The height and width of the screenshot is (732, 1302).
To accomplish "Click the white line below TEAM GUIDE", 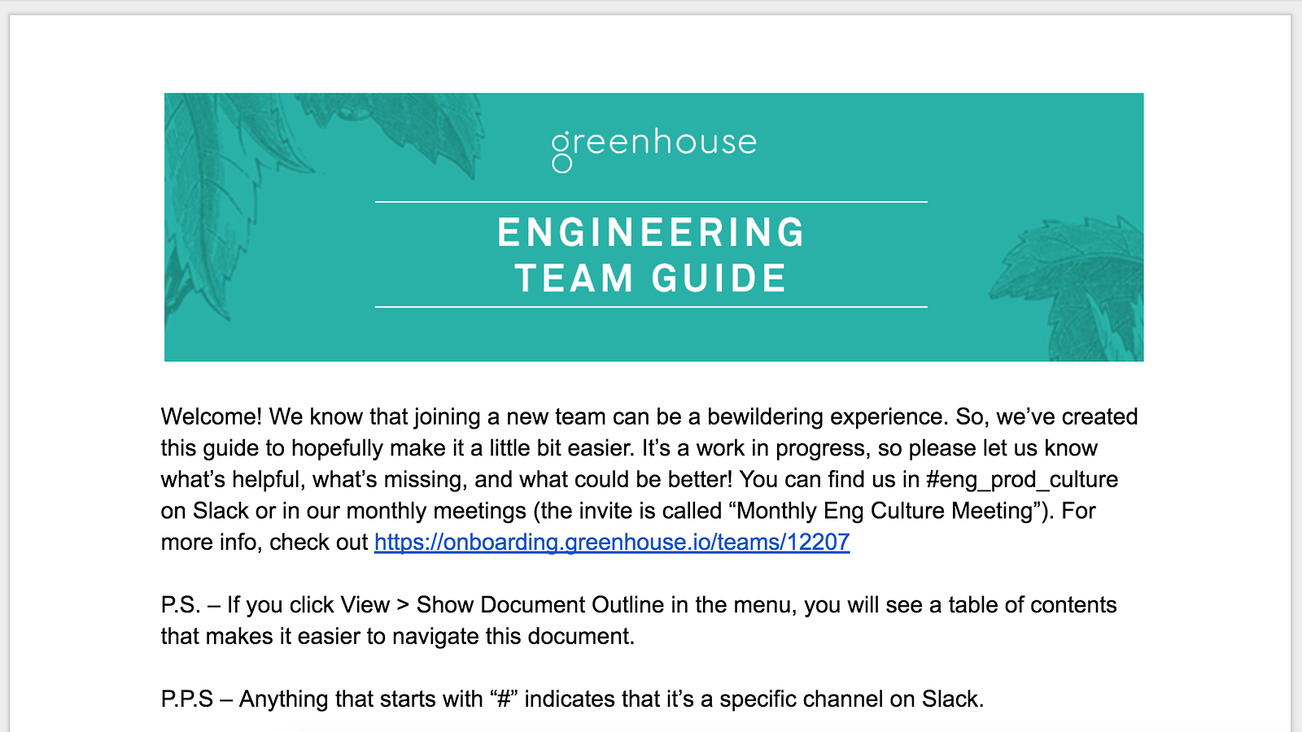I will coord(651,307).
